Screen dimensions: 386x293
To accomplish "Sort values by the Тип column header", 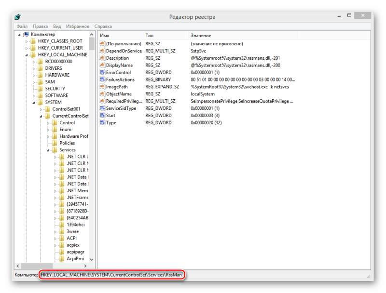I will (165, 35).
